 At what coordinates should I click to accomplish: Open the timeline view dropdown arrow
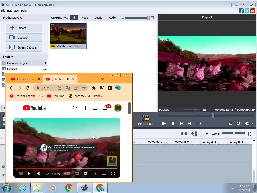click(x=207, y=134)
